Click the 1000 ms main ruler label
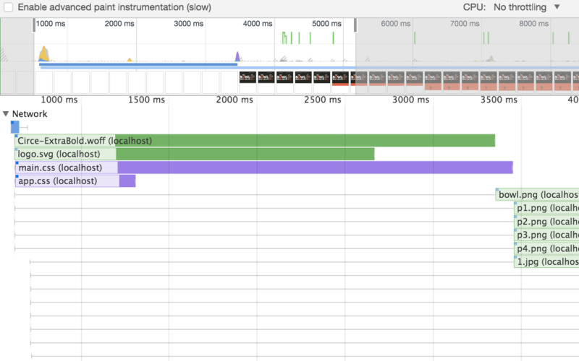The image size is (579, 361). 59,100
